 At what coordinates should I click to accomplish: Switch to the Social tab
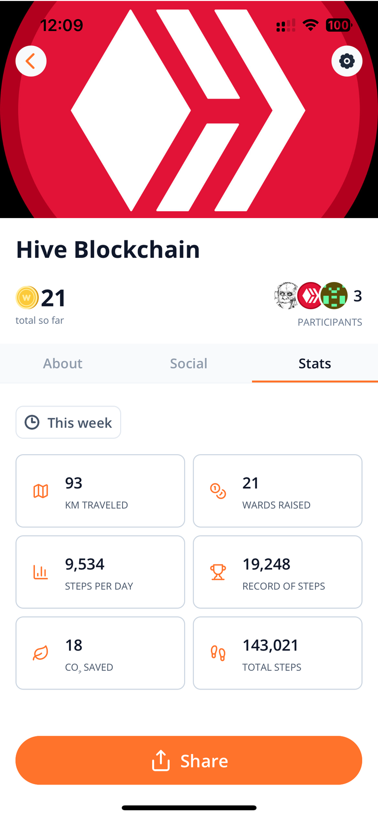189,363
